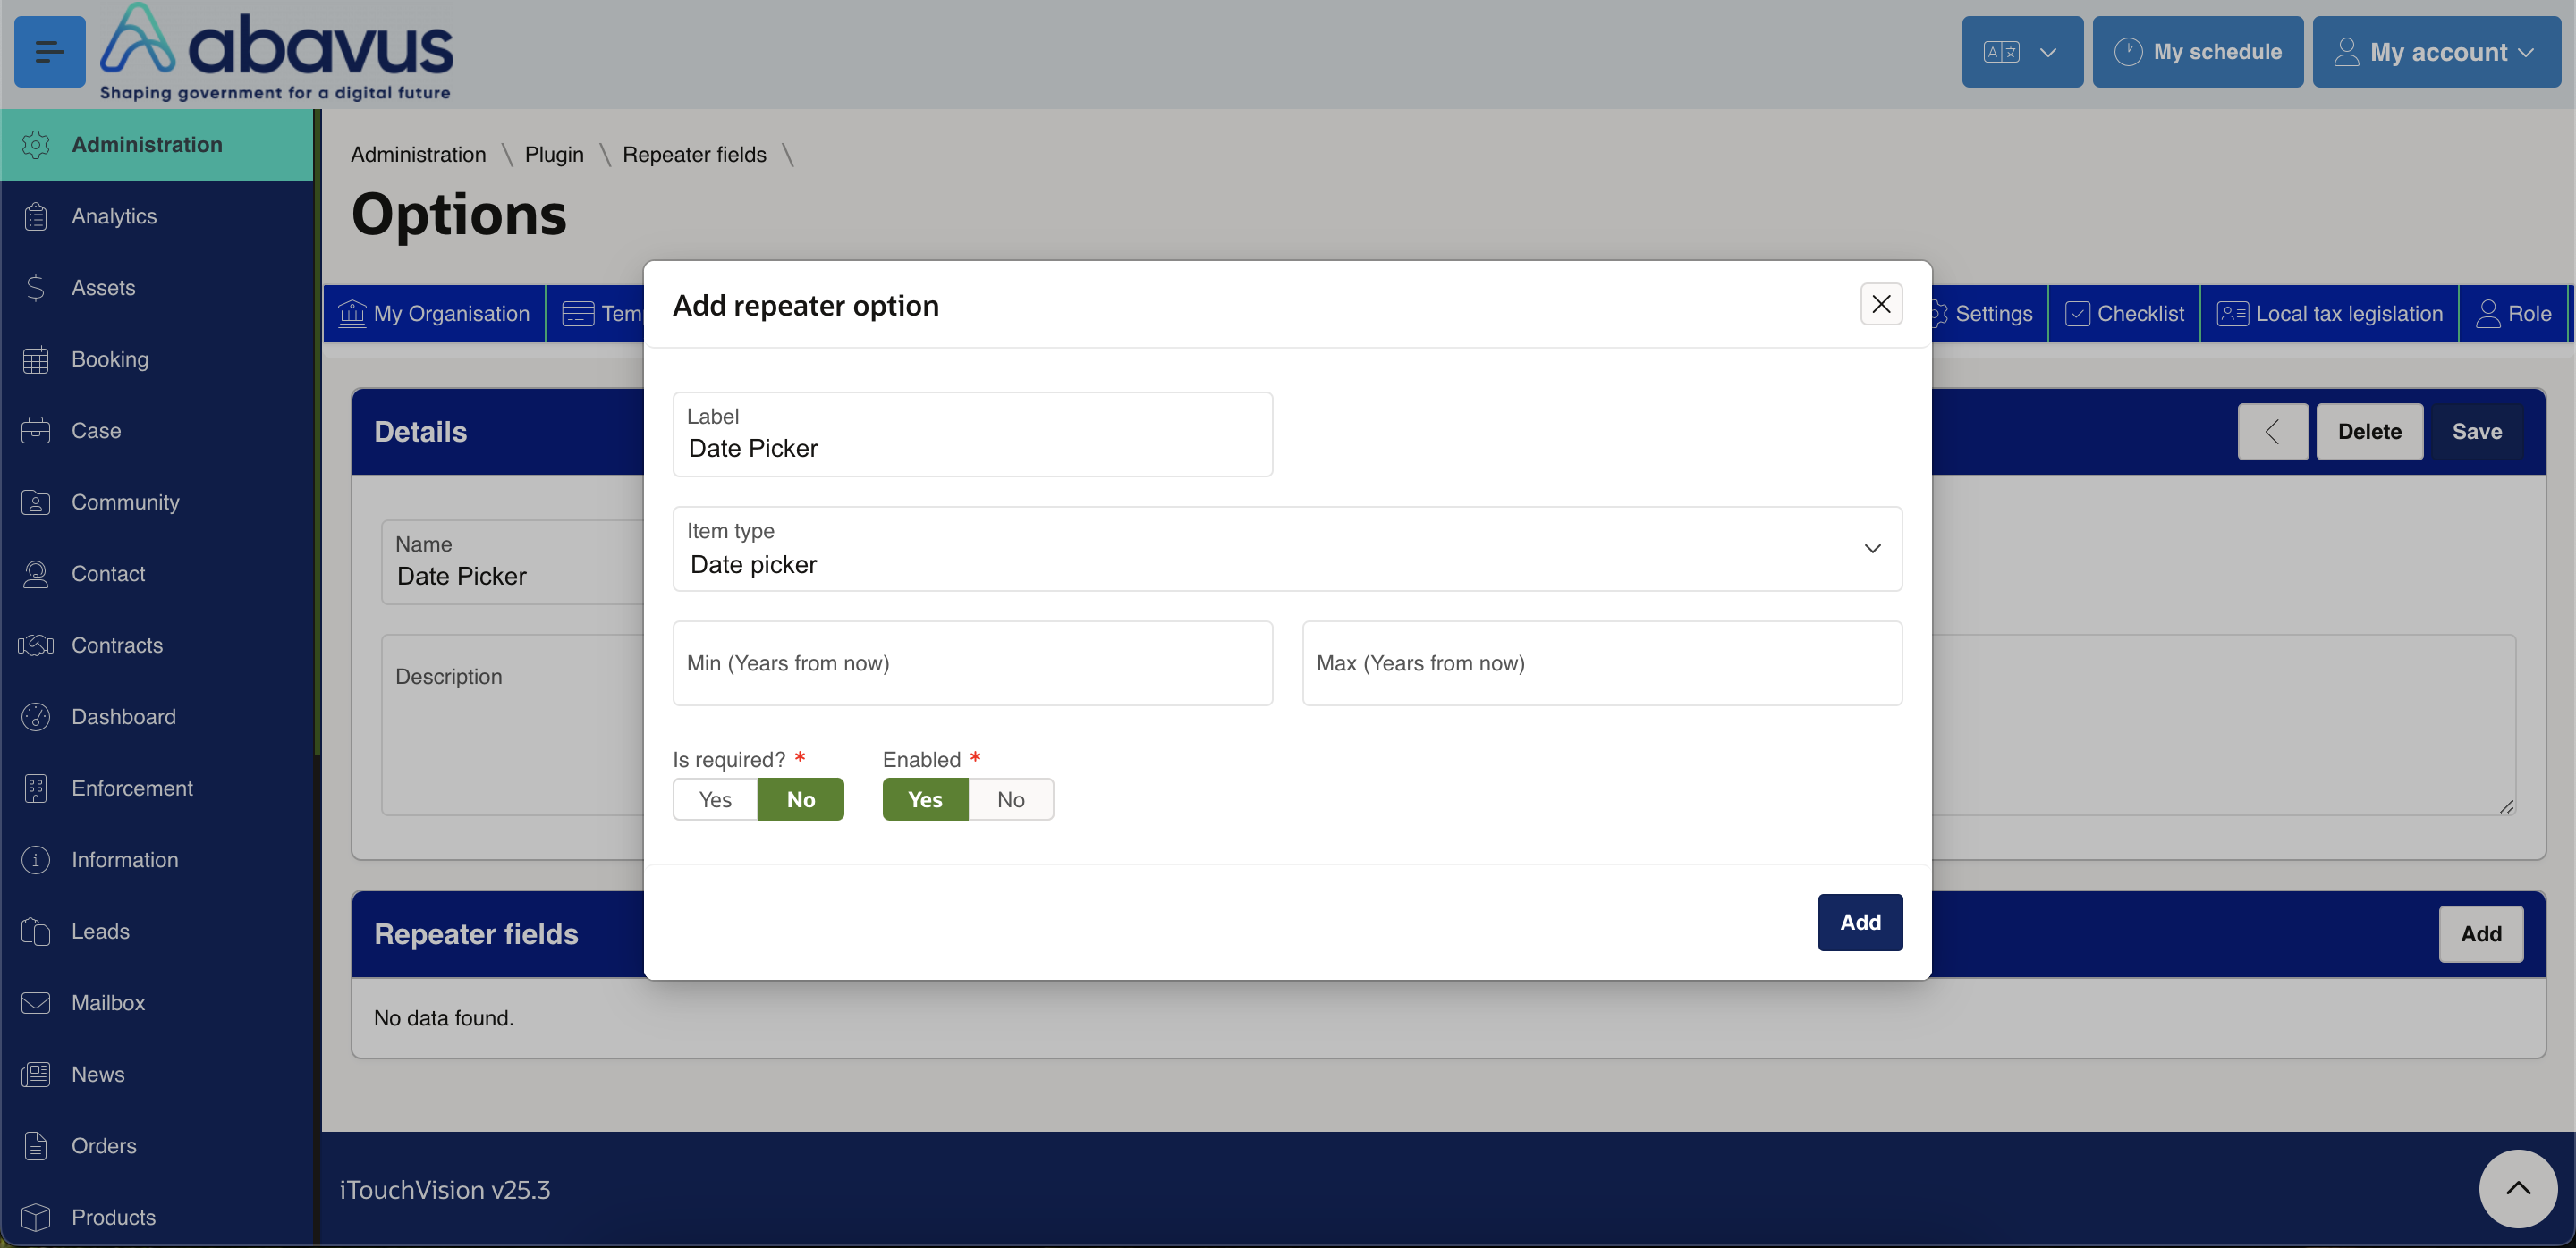Click the Community icon
This screenshot has height=1248, width=2576.
point(36,502)
